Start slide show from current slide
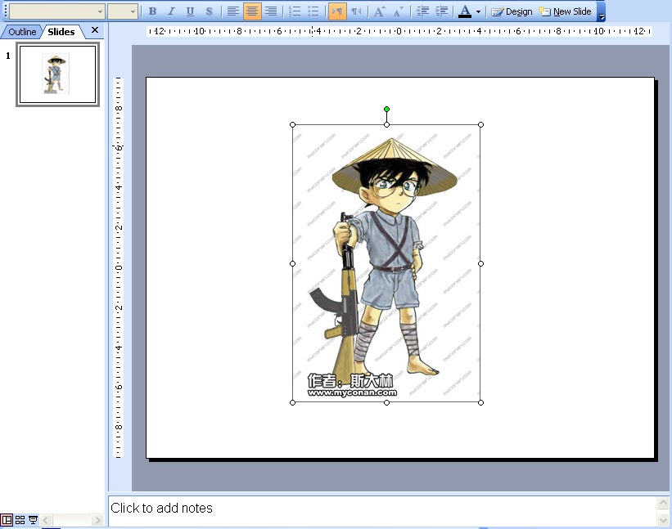 pos(33,520)
